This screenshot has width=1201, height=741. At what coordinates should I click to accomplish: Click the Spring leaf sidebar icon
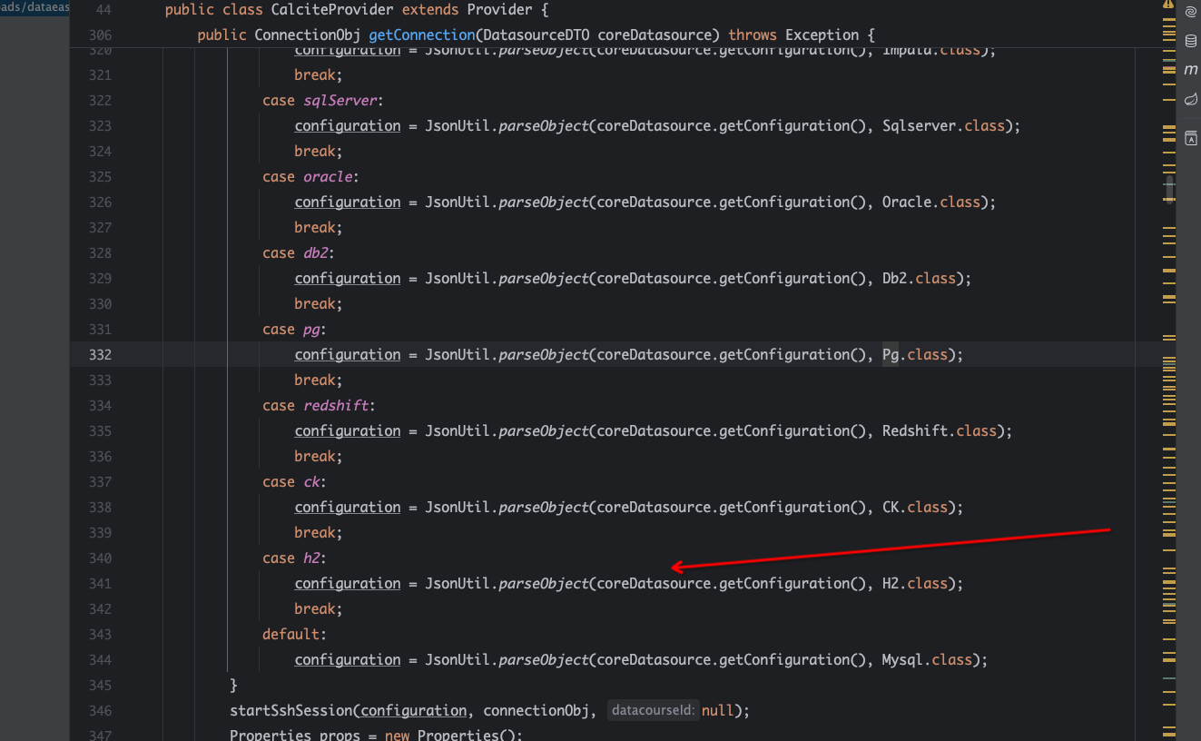[x=1190, y=99]
